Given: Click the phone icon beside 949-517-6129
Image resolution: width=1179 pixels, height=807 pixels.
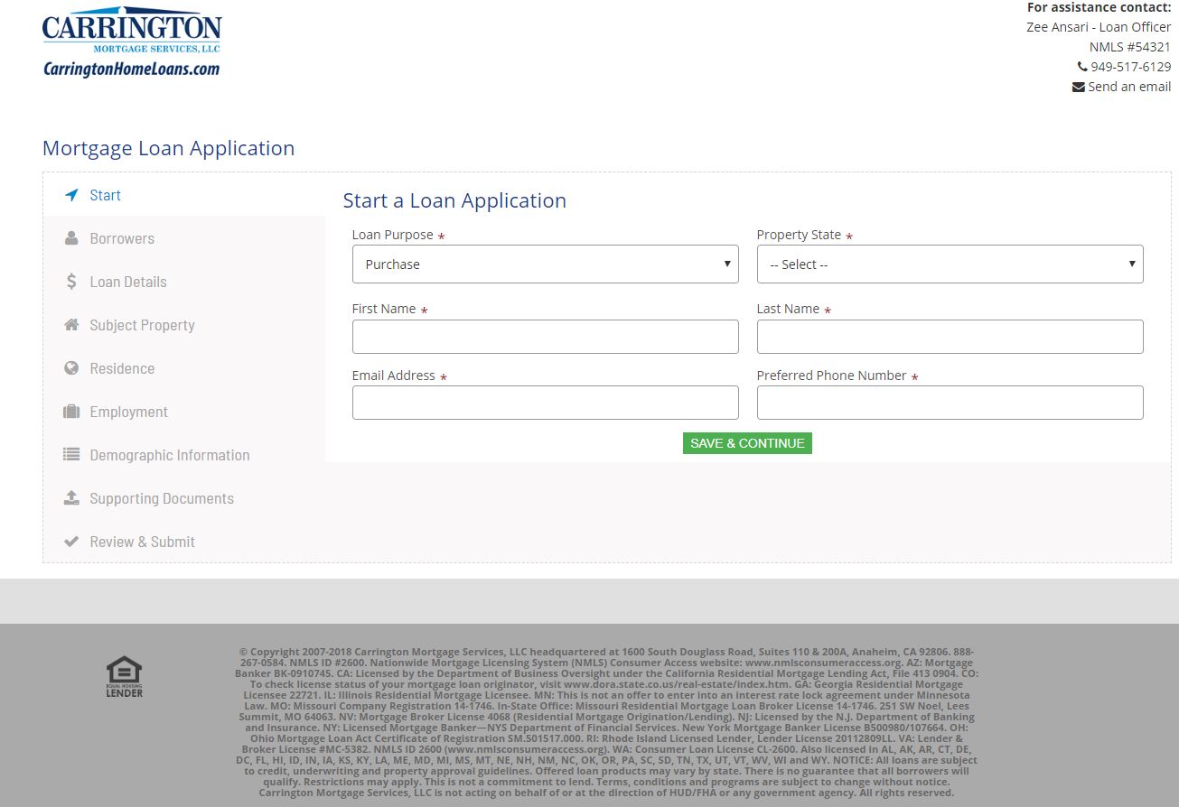Looking at the screenshot, I should pyautogui.click(x=1082, y=67).
